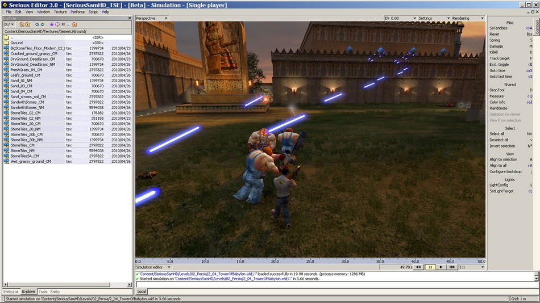
Task: Click the play simulation button
Action: click(x=441, y=267)
